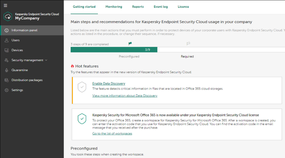285x158 pixels.
Task: Open Distribution packages in the sidebar
Action: tap(32, 80)
